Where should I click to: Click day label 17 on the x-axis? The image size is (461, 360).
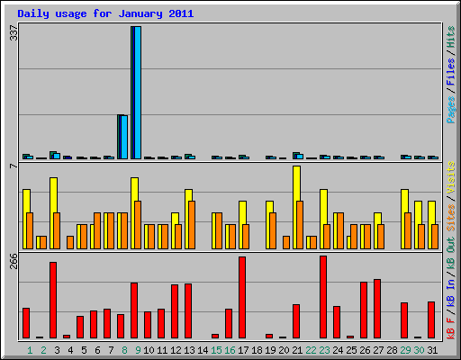(243, 350)
